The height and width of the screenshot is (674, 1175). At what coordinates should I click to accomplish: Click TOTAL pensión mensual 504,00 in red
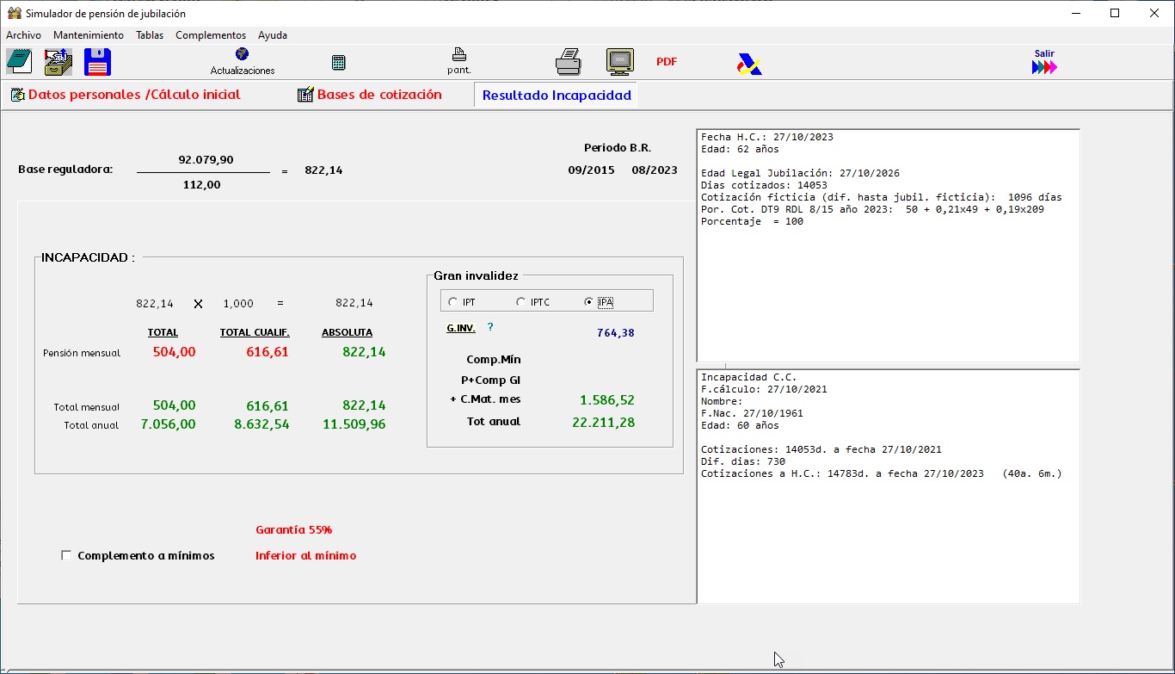(x=175, y=351)
